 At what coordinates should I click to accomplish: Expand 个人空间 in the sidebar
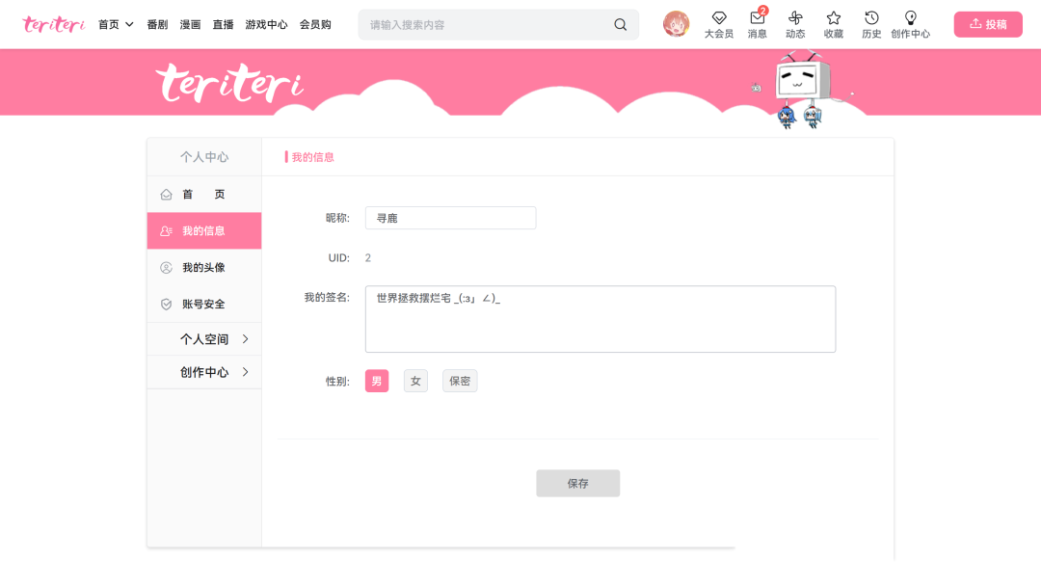click(x=204, y=338)
